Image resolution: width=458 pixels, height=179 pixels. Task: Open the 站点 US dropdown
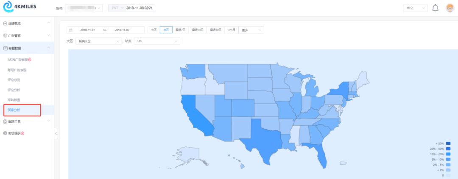point(157,41)
